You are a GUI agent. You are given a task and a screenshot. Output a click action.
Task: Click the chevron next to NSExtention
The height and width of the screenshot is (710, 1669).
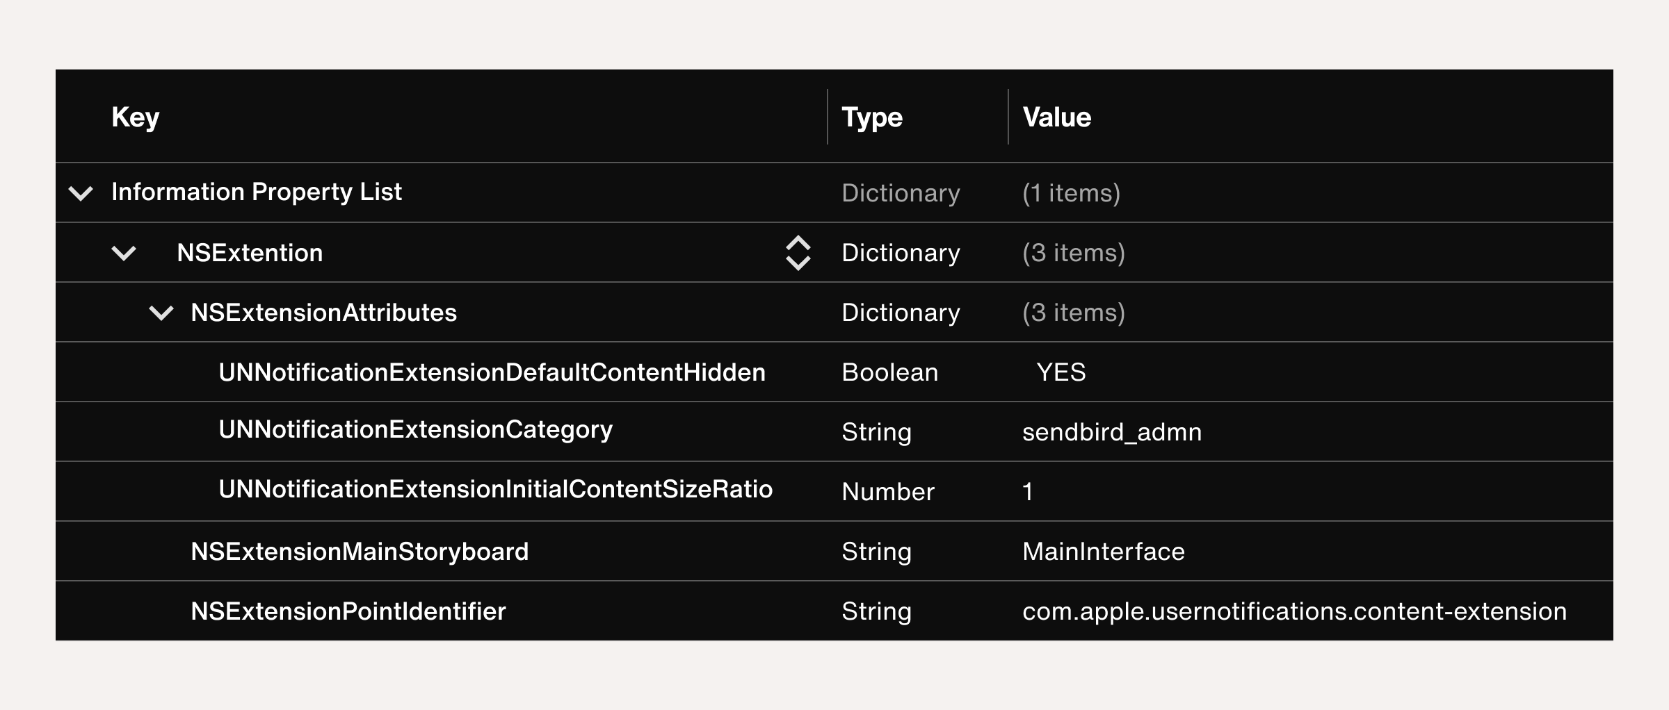pos(124,253)
